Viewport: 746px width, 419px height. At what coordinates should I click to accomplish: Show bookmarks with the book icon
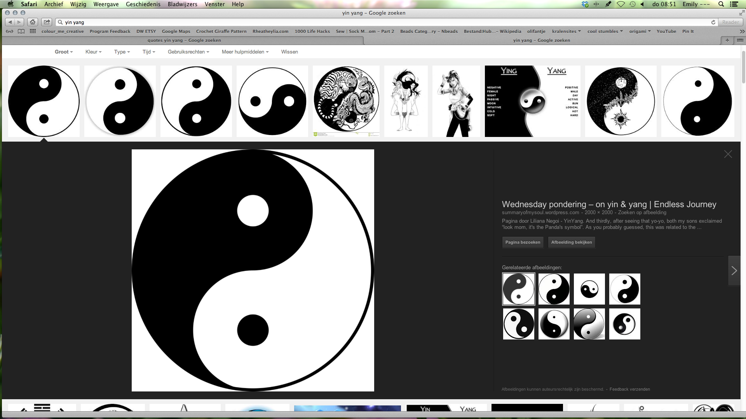21,31
